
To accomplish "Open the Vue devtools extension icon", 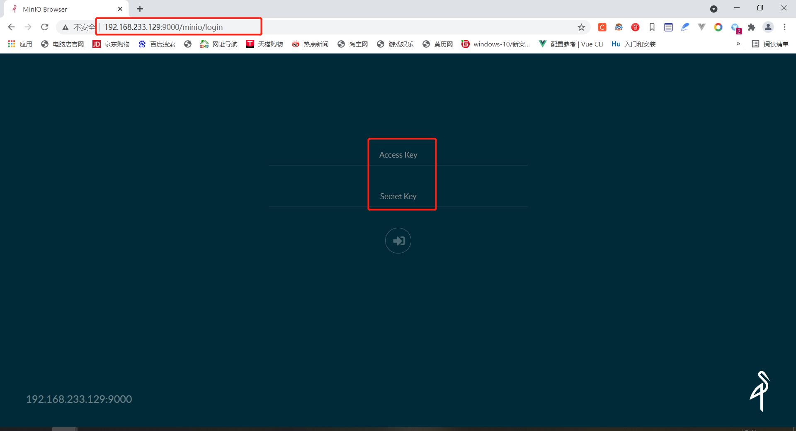I will (x=701, y=27).
